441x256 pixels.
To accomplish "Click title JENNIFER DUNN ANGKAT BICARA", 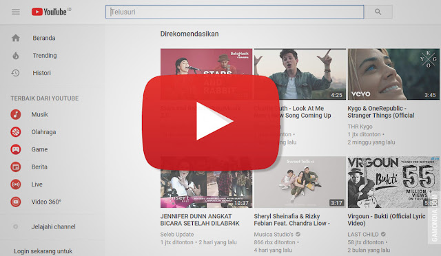I will pos(200,220).
